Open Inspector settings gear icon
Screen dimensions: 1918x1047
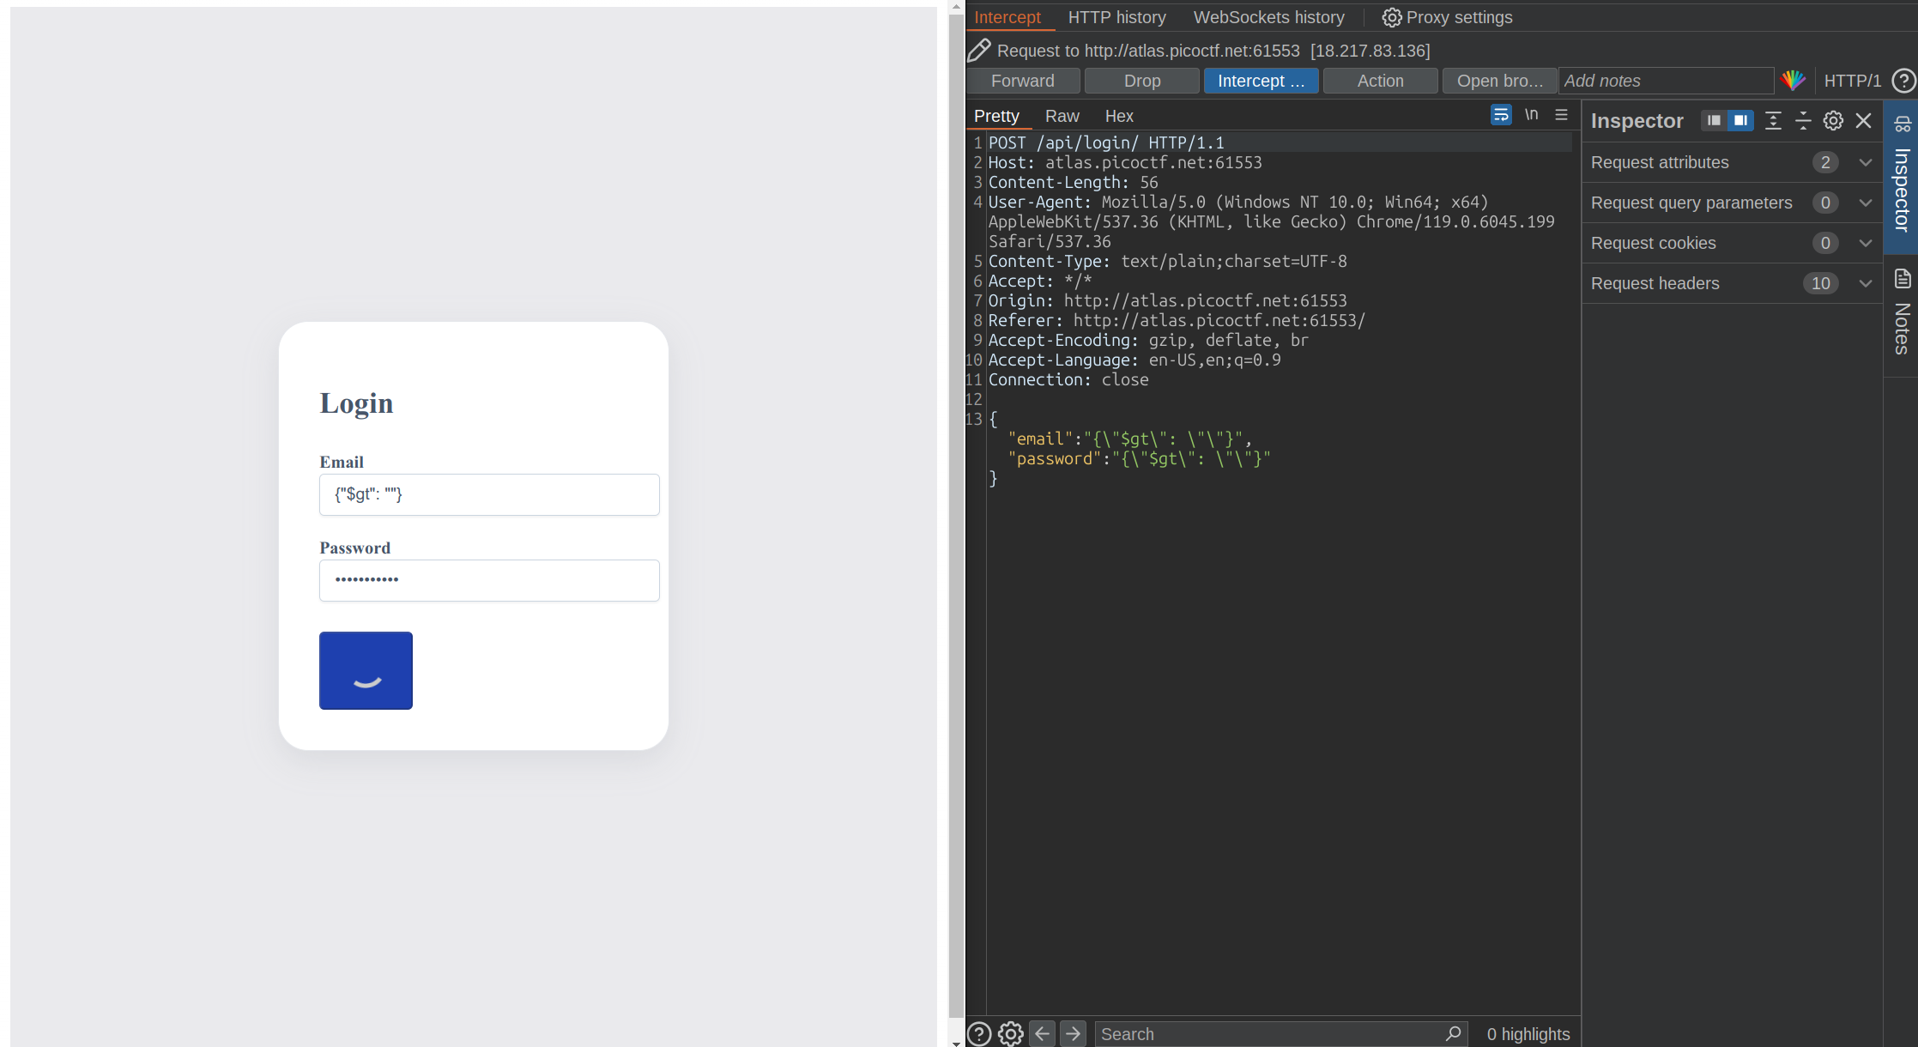pyautogui.click(x=1833, y=121)
